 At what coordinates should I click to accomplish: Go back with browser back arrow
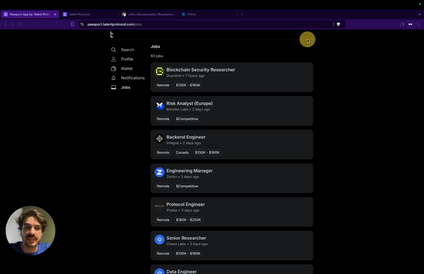coord(5,24)
